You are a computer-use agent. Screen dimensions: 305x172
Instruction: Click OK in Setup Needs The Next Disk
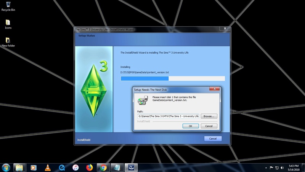coord(191,126)
